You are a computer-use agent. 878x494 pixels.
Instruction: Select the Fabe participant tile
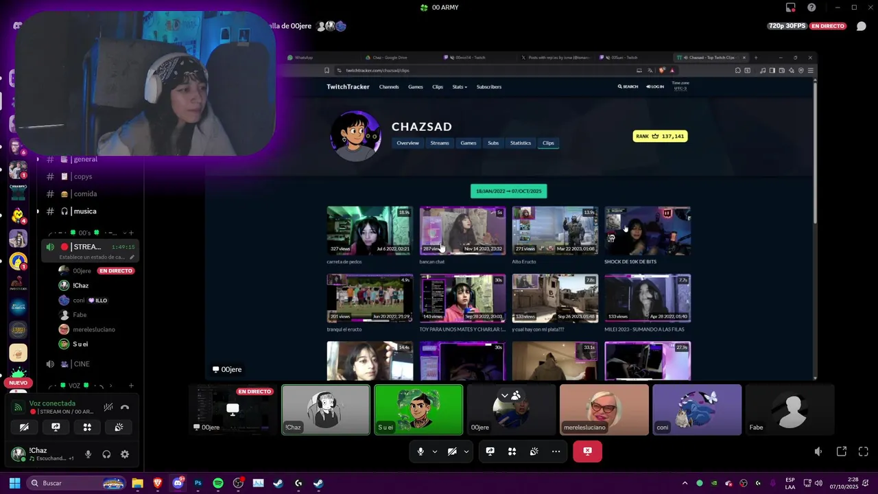pos(790,410)
